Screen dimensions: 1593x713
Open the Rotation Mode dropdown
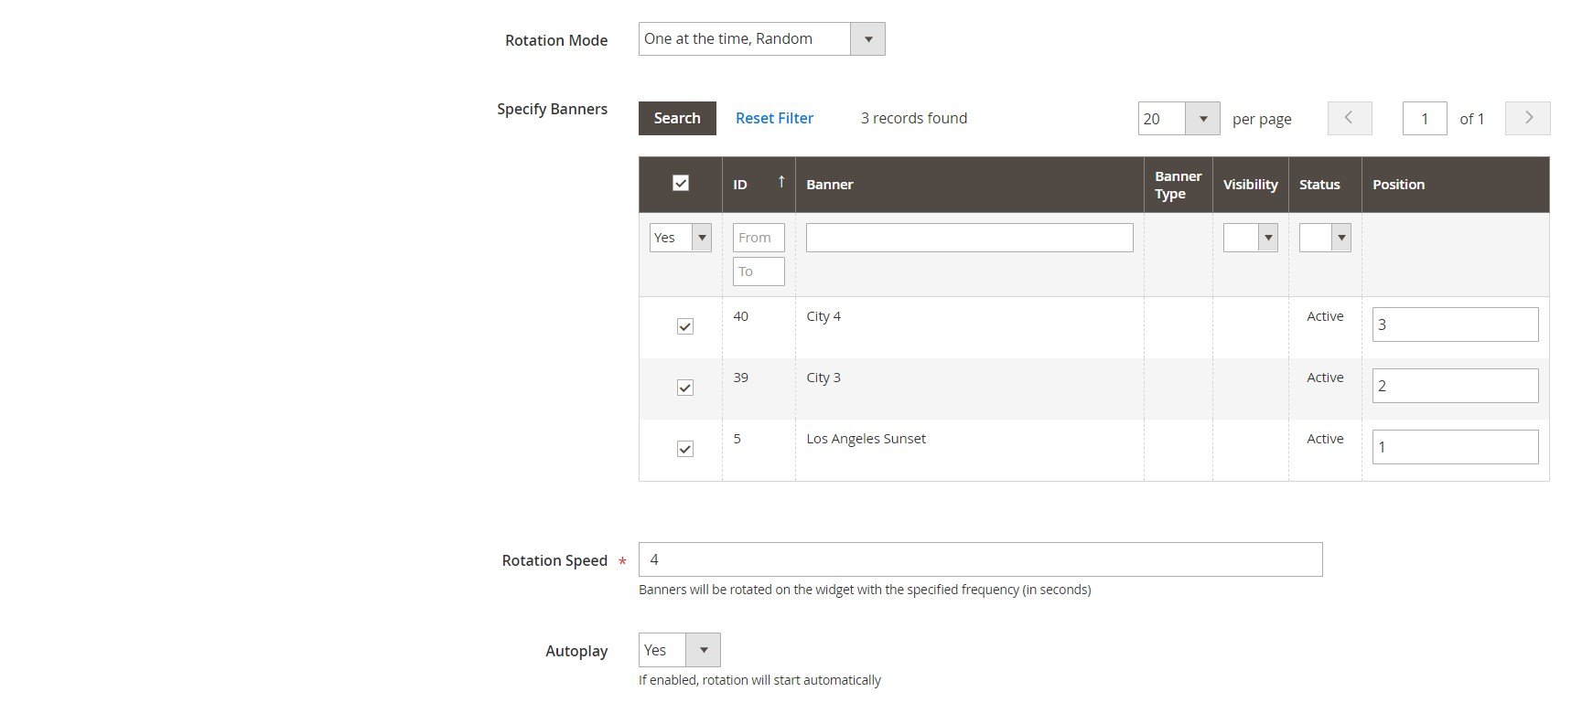pyautogui.click(x=761, y=39)
